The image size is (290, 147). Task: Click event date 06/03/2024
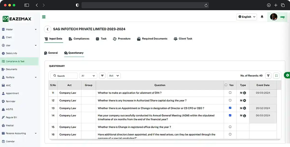(x=263, y=116)
